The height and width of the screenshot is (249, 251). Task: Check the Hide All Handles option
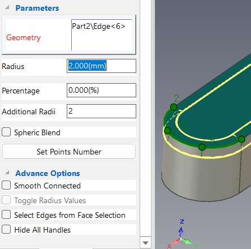pos(6,229)
